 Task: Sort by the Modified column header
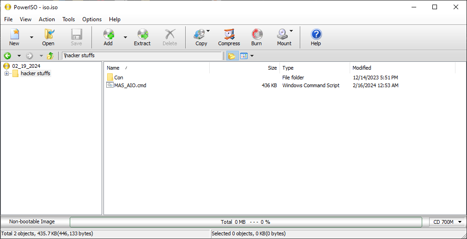[x=402, y=68]
